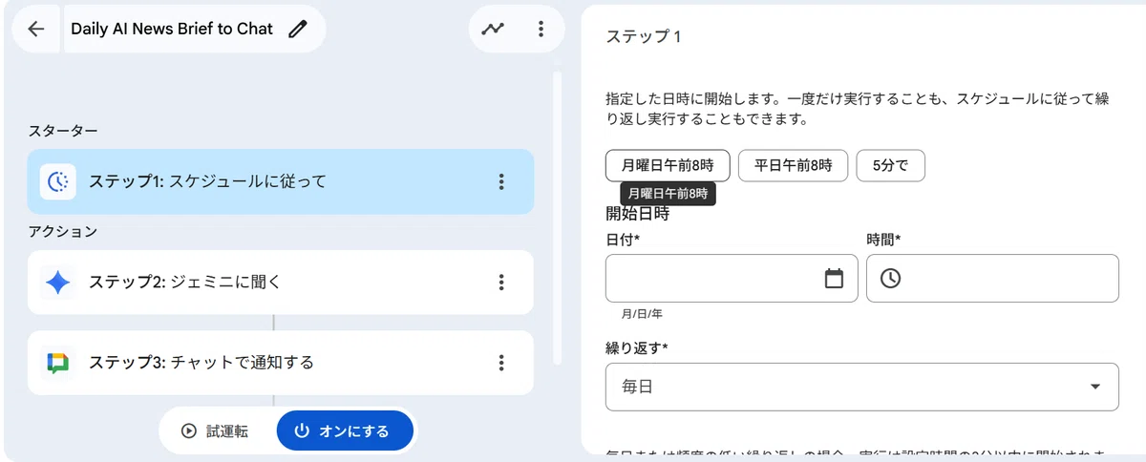The height and width of the screenshot is (462, 1146).
Task: Select the 平日午前8時 preset chip
Action: (x=794, y=165)
